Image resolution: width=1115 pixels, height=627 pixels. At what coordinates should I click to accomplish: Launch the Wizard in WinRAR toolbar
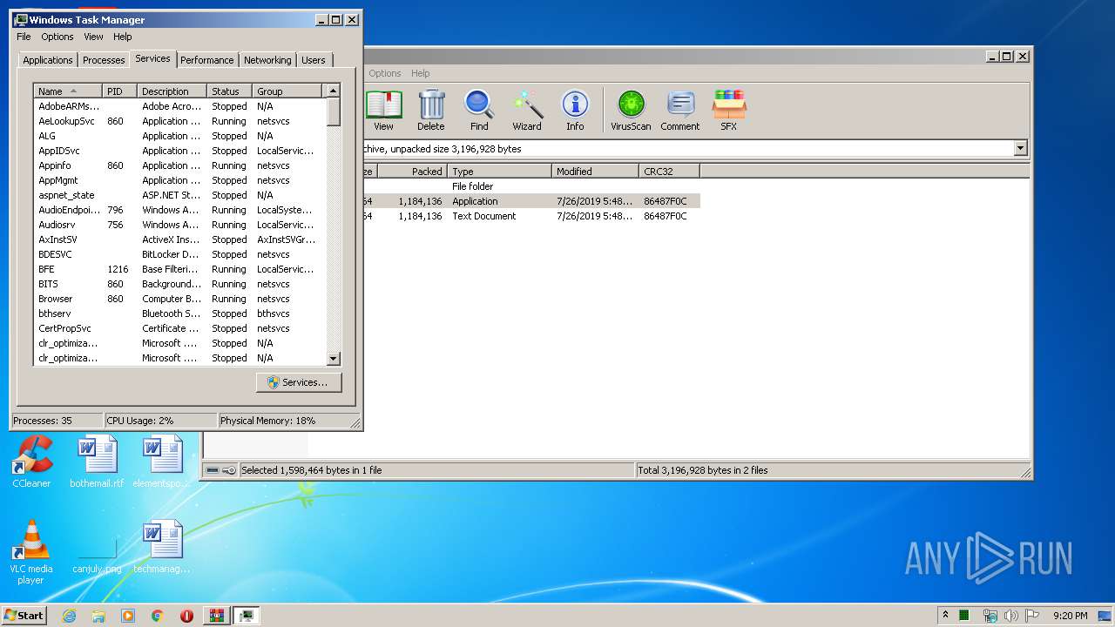(527, 111)
